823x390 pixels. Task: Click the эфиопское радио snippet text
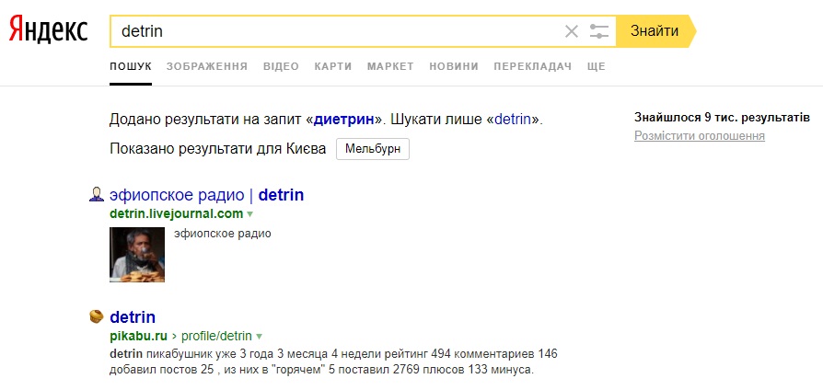[223, 234]
